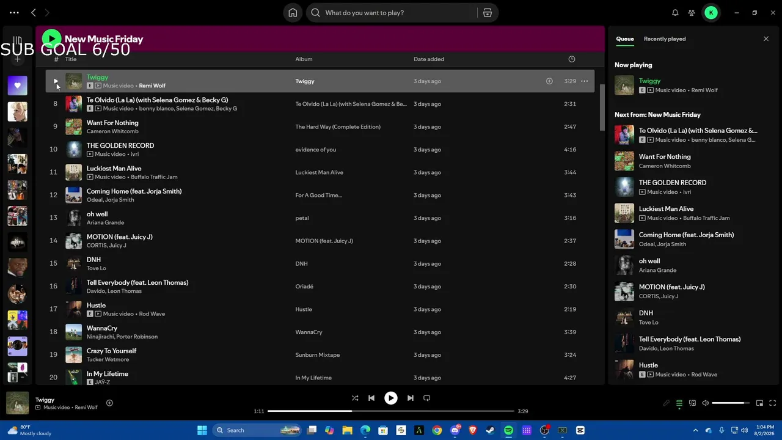Open the evidence of you album link

coord(315,150)
